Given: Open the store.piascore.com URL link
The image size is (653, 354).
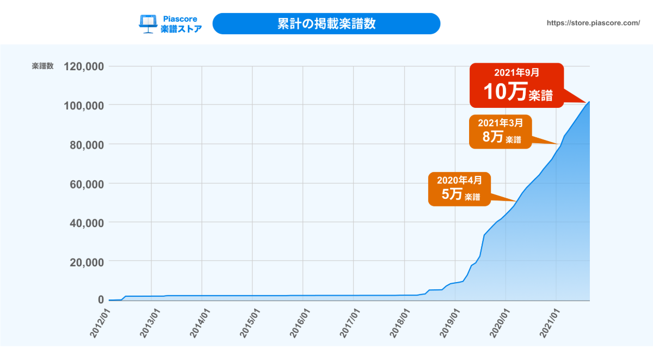Looking at the screenshot, I should pos(593,24).
